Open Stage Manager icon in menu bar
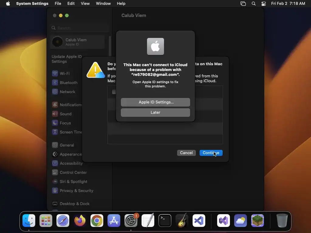This screenshot has width=311, height=233. click(x=243, y=4)
